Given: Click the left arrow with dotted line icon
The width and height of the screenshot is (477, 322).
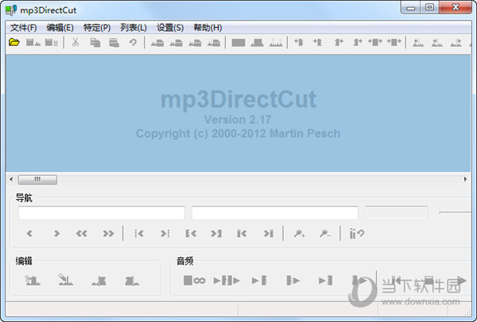Looking at the screenshot, I should pyautogui.click(x=139, y=233).
